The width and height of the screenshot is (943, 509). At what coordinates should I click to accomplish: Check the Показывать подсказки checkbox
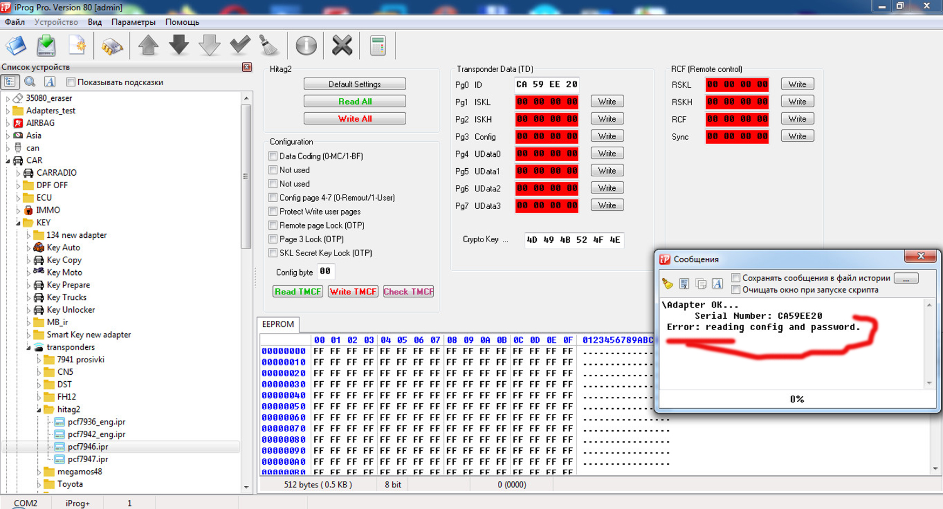point(71,82)
